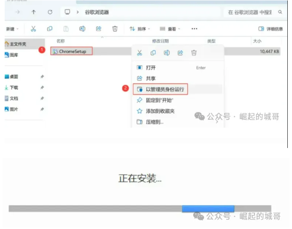Select the ChromeSetup file
Screen dimensions: 292x229
click(71, 51)
